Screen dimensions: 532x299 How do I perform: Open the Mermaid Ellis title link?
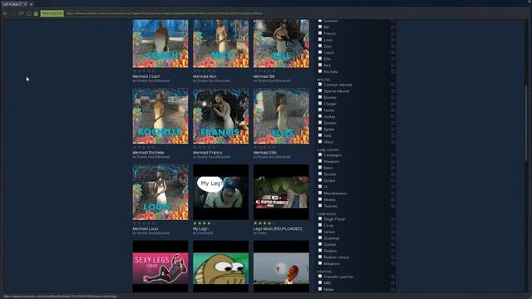point(265,153)
